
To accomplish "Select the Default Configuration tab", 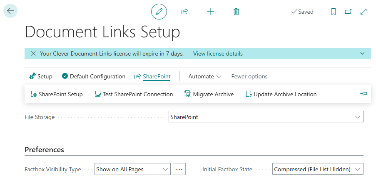I will [94, 76].
